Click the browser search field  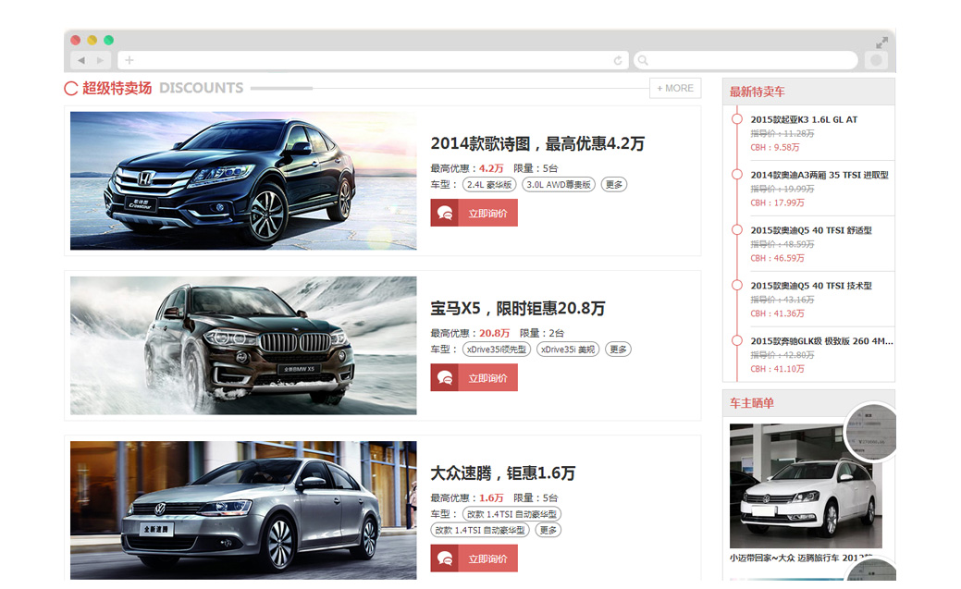[745, 60]
